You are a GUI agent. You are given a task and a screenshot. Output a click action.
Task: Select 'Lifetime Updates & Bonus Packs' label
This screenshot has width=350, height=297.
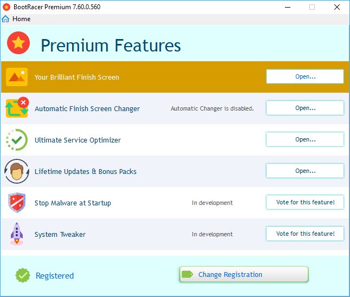pyautogui.click(x=86, y=171)
